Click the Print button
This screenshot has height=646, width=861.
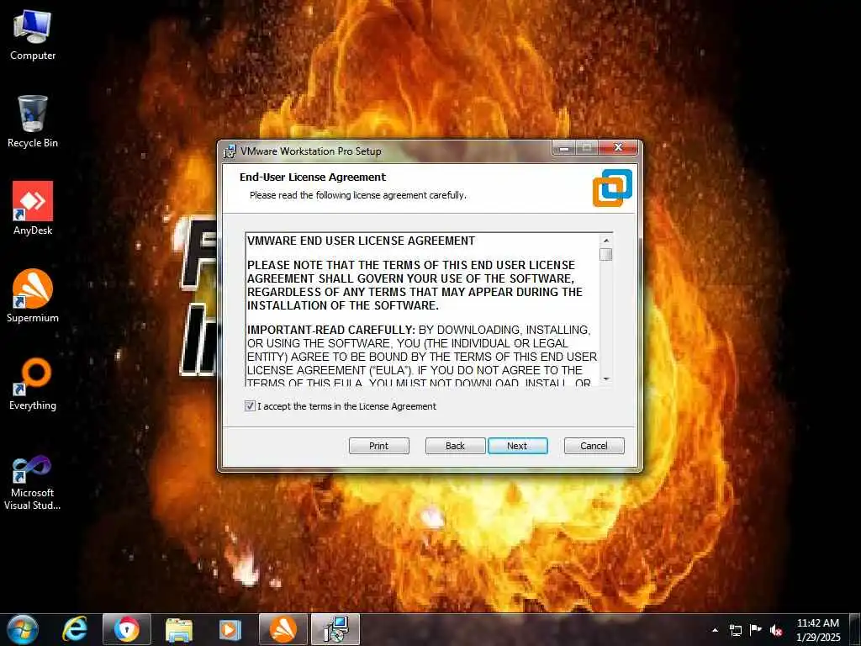379,446
